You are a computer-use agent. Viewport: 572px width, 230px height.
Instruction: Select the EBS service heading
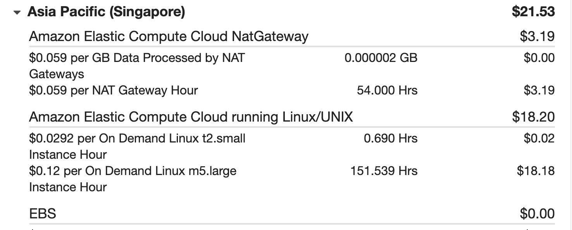[43, 213]
